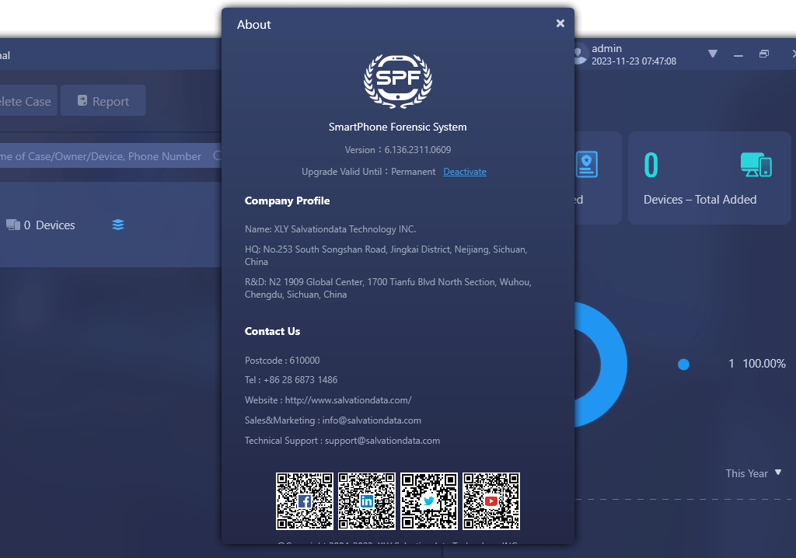This screenshot has width=796, height=558.
Task: Click the Company Profile heading
Action: click(x=287, y=201)
